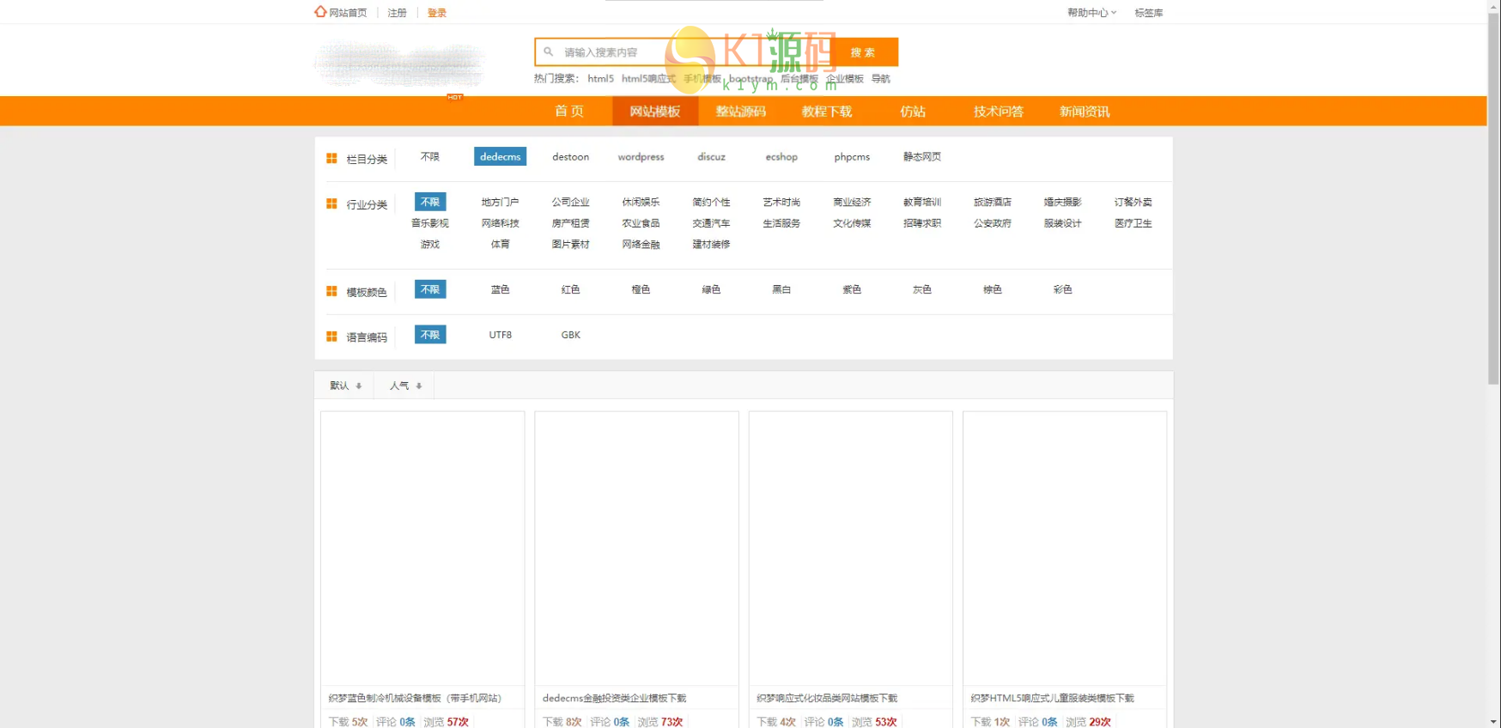Image resolution: width=1501 pixels, height=728 pixels.
Task: Expand the 帮助中心 dropdown menu
Action: pyautogui.click(x=1091, y=13)
